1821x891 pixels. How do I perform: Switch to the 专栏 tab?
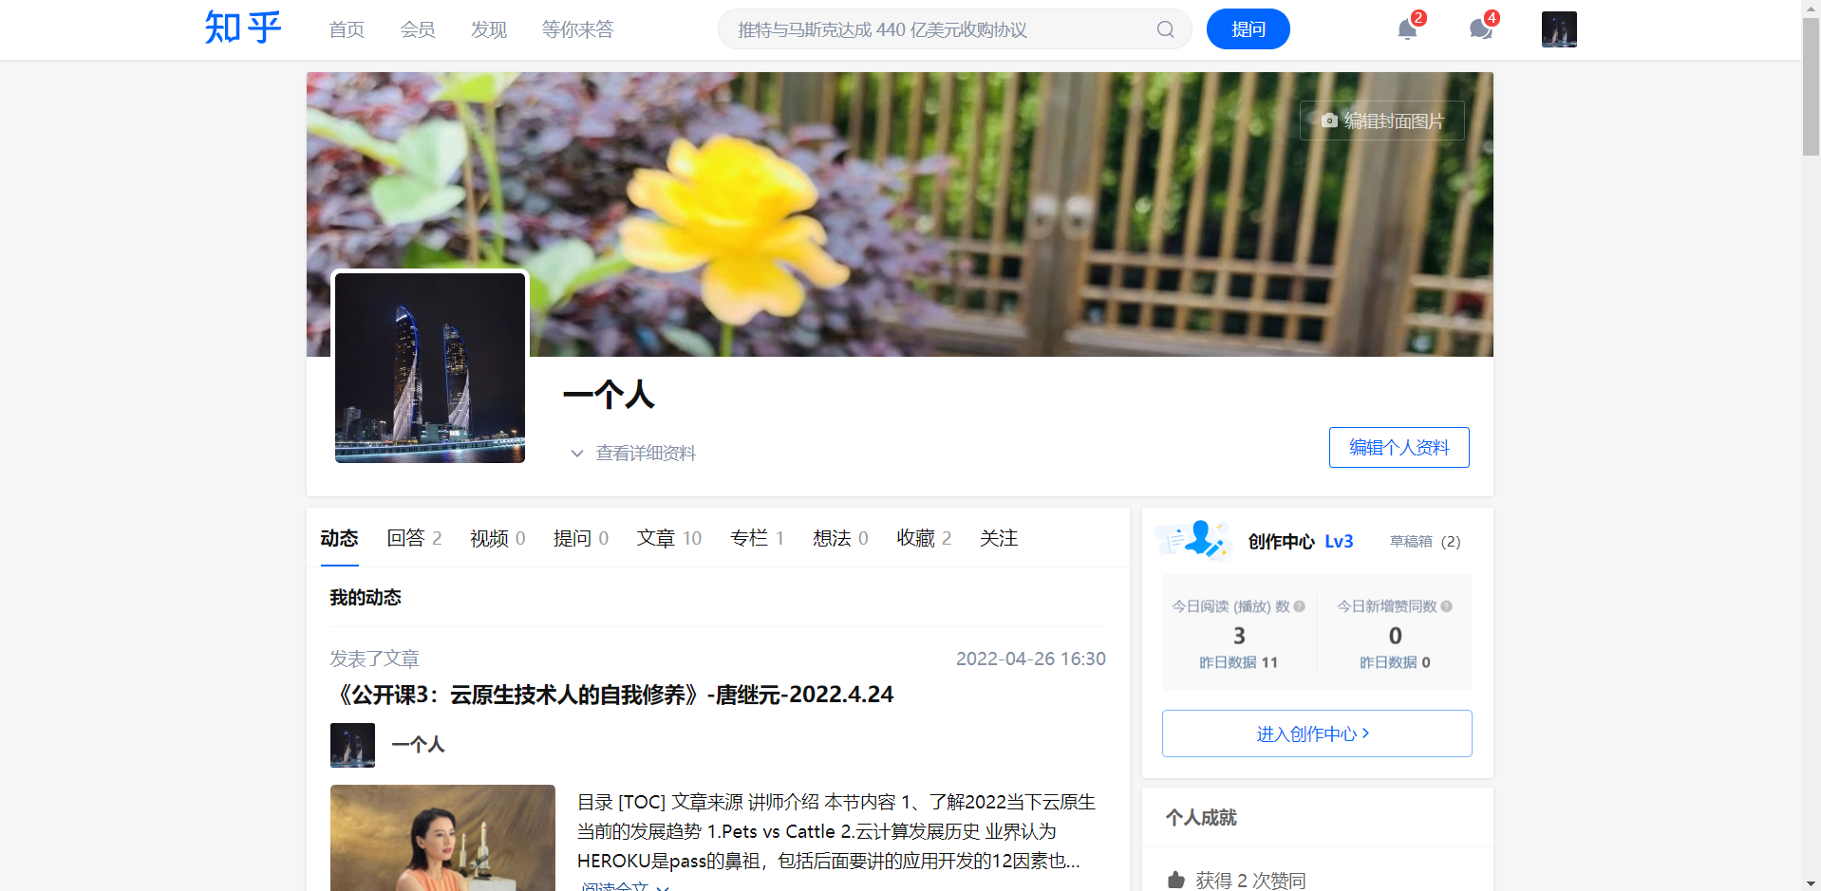[757, 538]
